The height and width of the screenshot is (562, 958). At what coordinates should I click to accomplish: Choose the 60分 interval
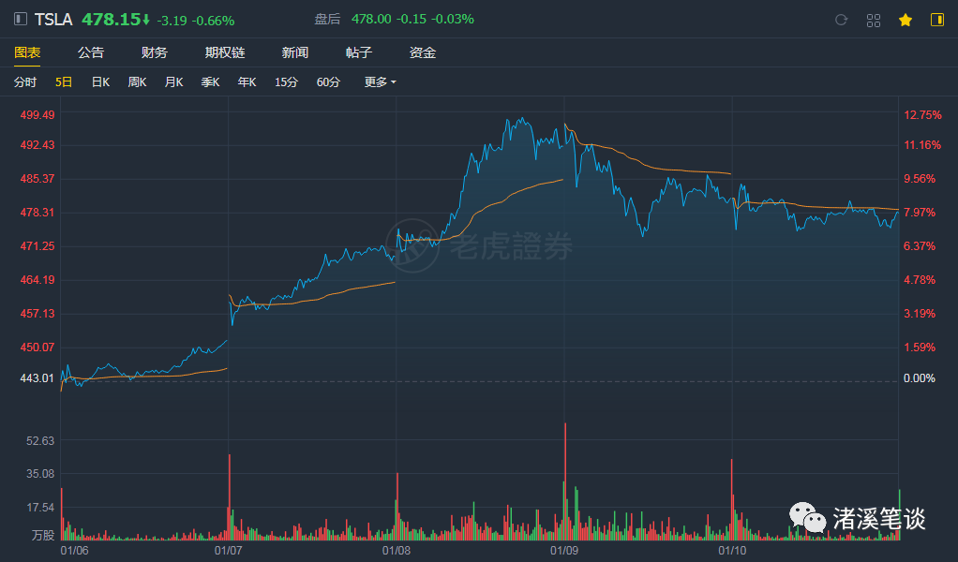tap(328, 82)
